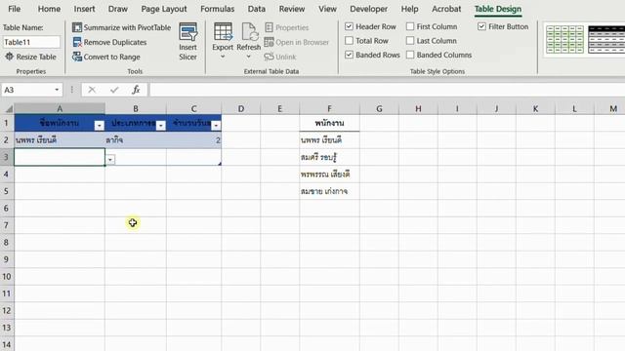Image resolution: width=625 pixels, height=351 pixels.
Task: Click the Table Name input field
Action: (x=31, y=42)
